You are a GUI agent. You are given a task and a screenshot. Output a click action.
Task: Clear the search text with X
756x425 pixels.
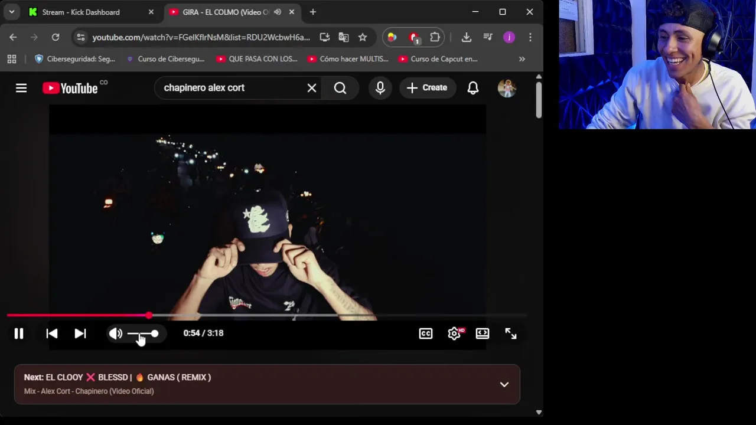(312, 88)
